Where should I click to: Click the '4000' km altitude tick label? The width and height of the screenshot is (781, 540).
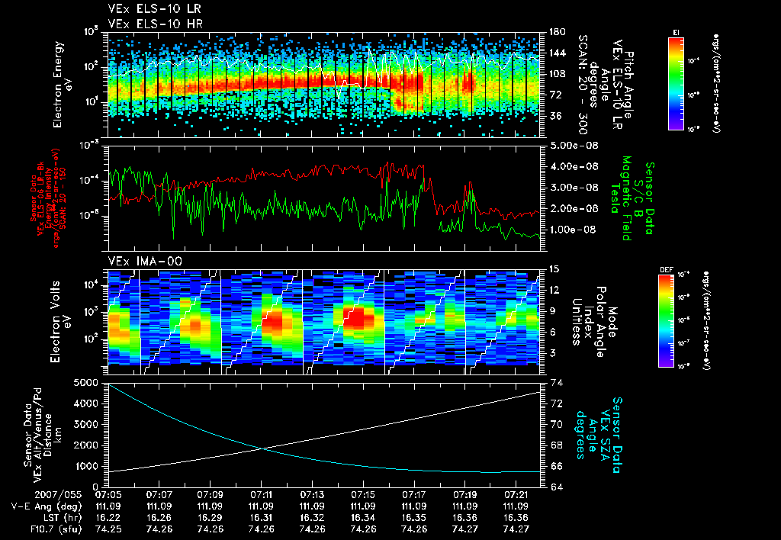pyautogui.click(x=85, y=404)
